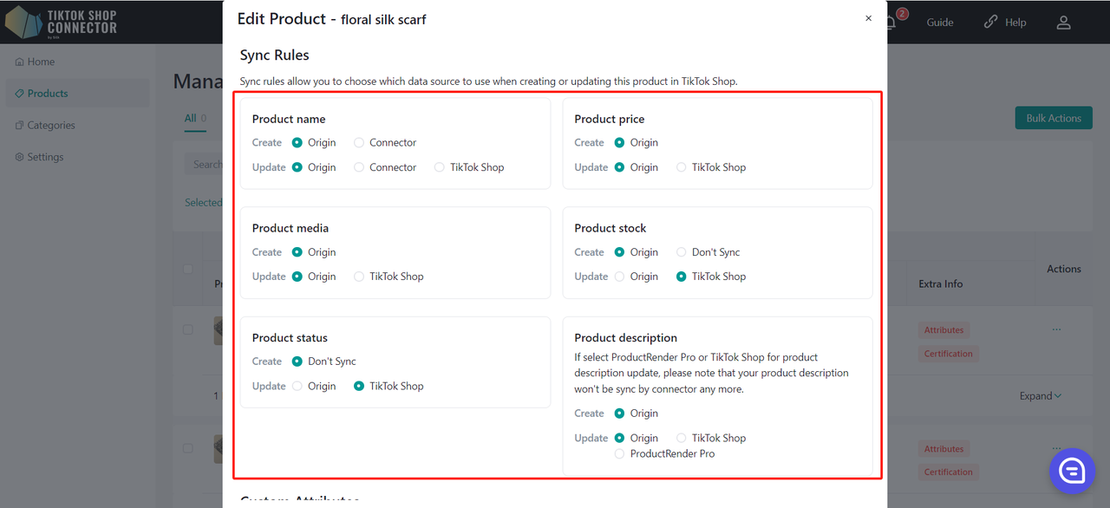
Task: Open the Guide link in the header
Action: click(940, 23)
